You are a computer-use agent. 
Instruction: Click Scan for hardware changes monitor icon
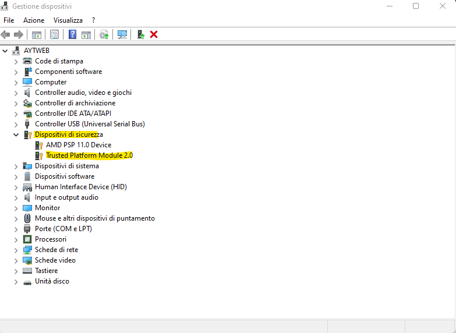pyautogui.click(x=122, y=34)
